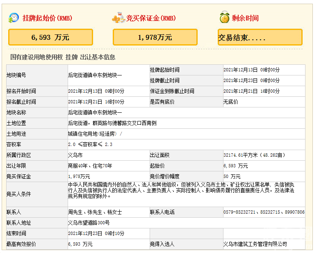Click the coins icon beside 竞买保证金

coord(118,18)
